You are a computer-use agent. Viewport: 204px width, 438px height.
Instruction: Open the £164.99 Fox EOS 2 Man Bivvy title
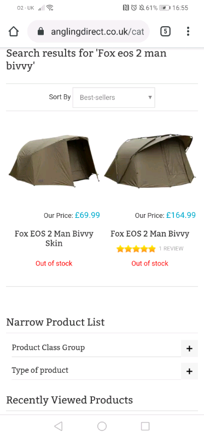150,234
